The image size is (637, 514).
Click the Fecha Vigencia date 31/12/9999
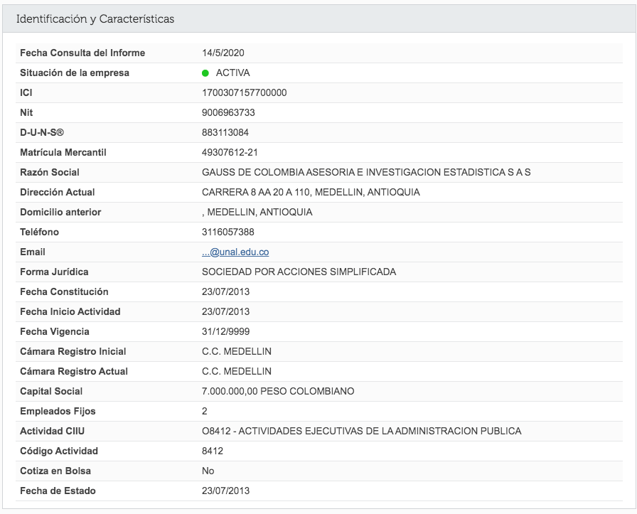click(225, 331)
